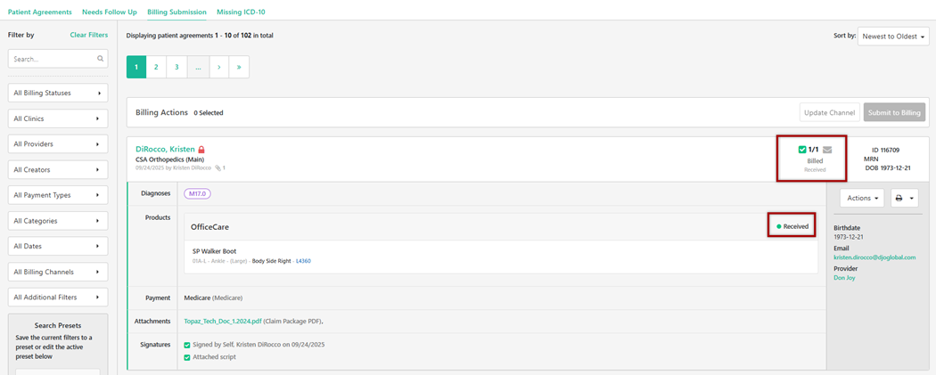Click the M17.0 diagnosis code tag
This screenshot has width=936, height=375.
(197, 193)
